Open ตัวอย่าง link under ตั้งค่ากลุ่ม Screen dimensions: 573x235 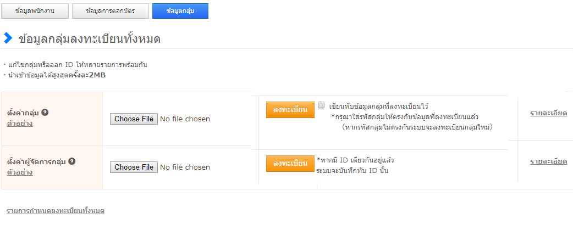[x=19, y=123]
